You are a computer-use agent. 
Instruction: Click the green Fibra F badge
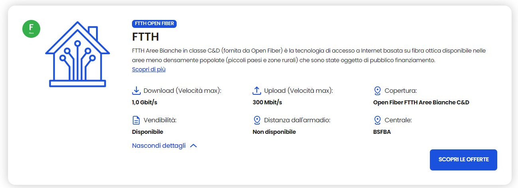tap(32, 29)
